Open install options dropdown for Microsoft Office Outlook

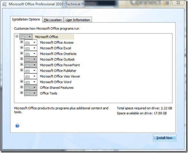point(34,59)
